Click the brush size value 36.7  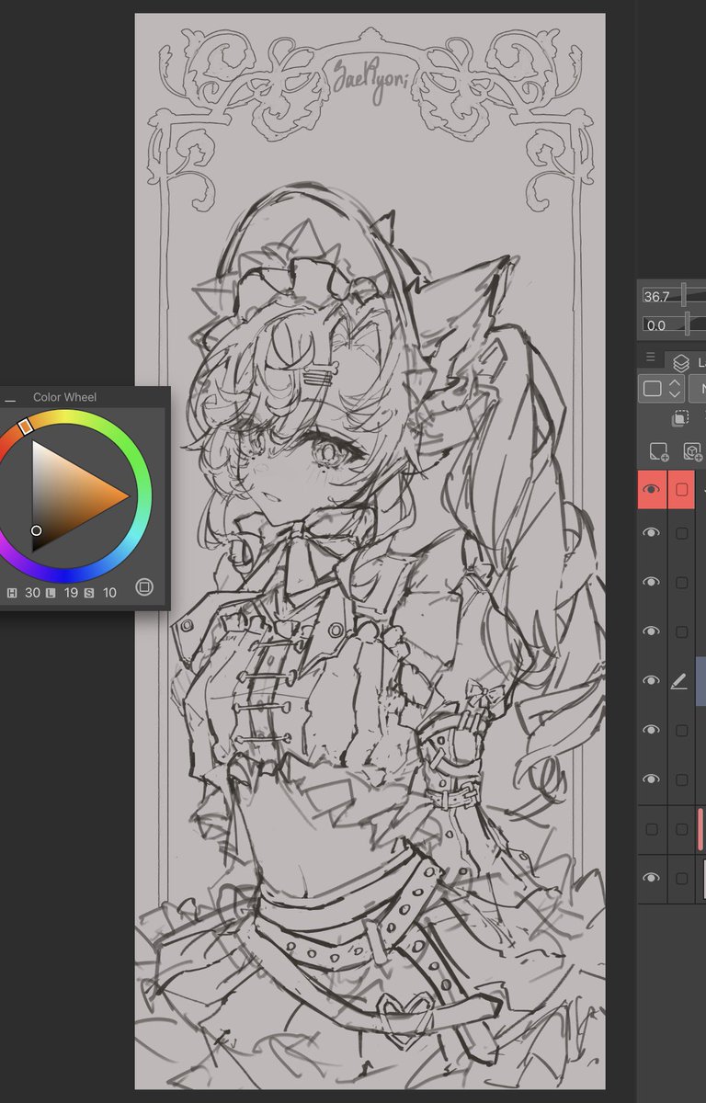coord(656,296)
